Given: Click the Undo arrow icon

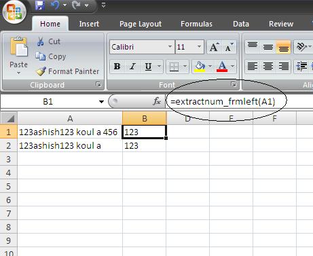Looking at the screenshot, I should (x=55, y=5).
